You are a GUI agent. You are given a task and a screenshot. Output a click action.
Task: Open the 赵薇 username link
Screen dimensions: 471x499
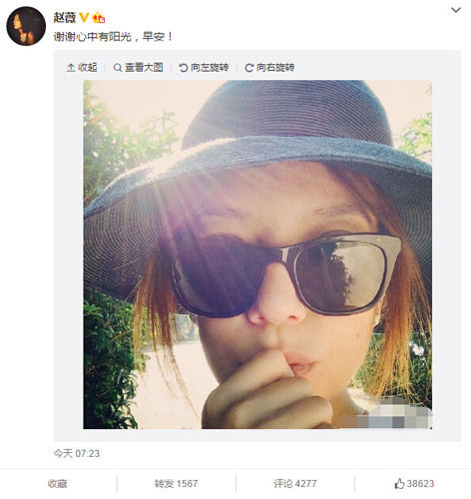tap(65, 18)
